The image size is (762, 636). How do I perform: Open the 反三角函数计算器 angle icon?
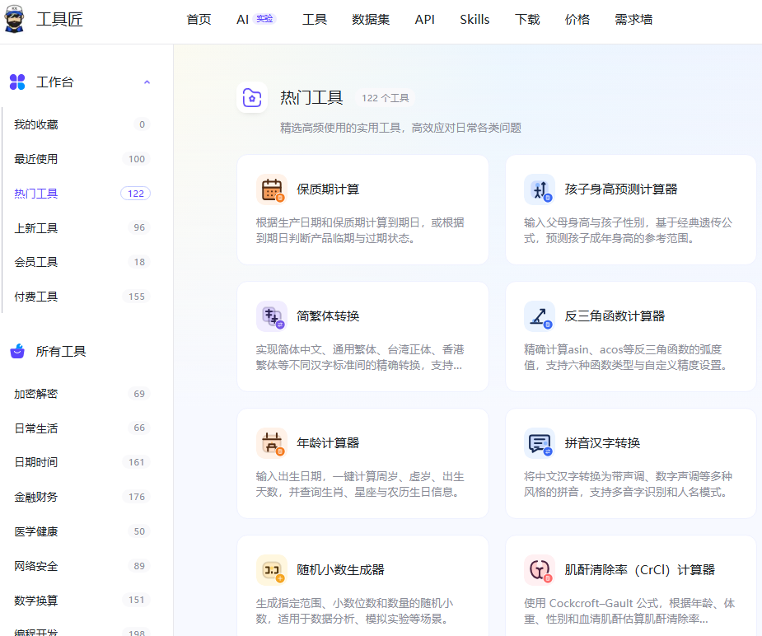[x=540, y=316]
